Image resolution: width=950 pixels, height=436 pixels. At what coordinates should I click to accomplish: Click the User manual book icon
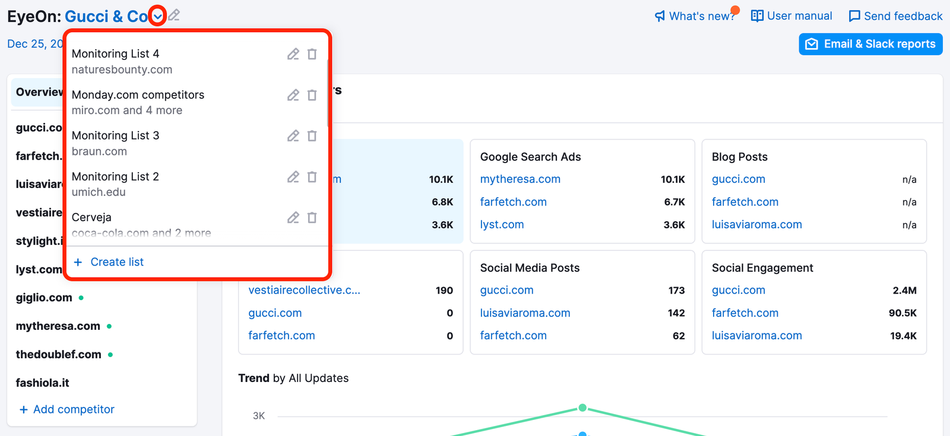pyautogui.click(x=757, y=16)
